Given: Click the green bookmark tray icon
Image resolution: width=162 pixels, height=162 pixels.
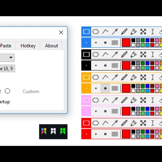Looking at the screenshot, I should [x=63, y=131].
